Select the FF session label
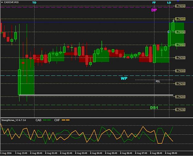Screen dimensions: 193x156 [154, 2]
